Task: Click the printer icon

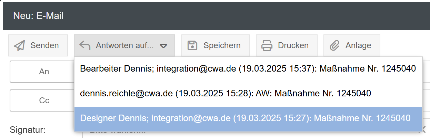Action: click(267, 45)
